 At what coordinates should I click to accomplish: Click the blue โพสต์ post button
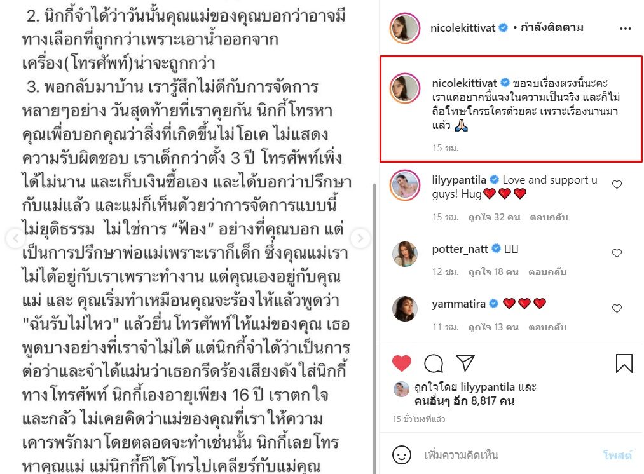pos(617,455)
